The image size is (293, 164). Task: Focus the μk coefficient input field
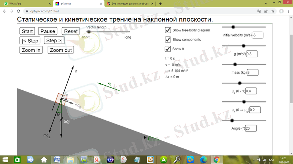tap(255, 110)
